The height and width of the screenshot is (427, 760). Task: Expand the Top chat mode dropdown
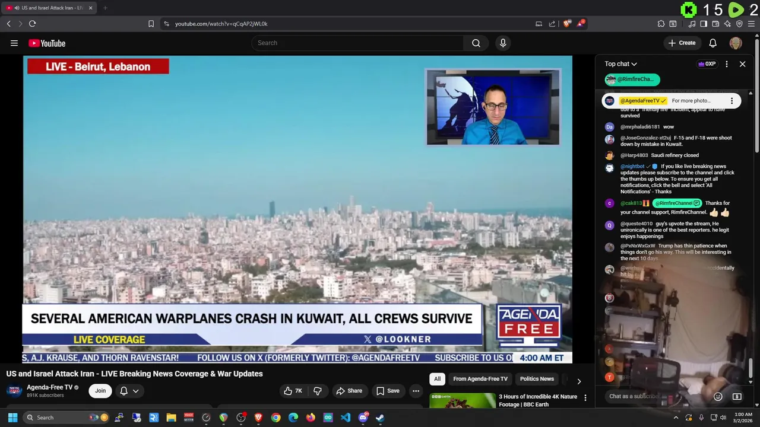pos(620,64)
